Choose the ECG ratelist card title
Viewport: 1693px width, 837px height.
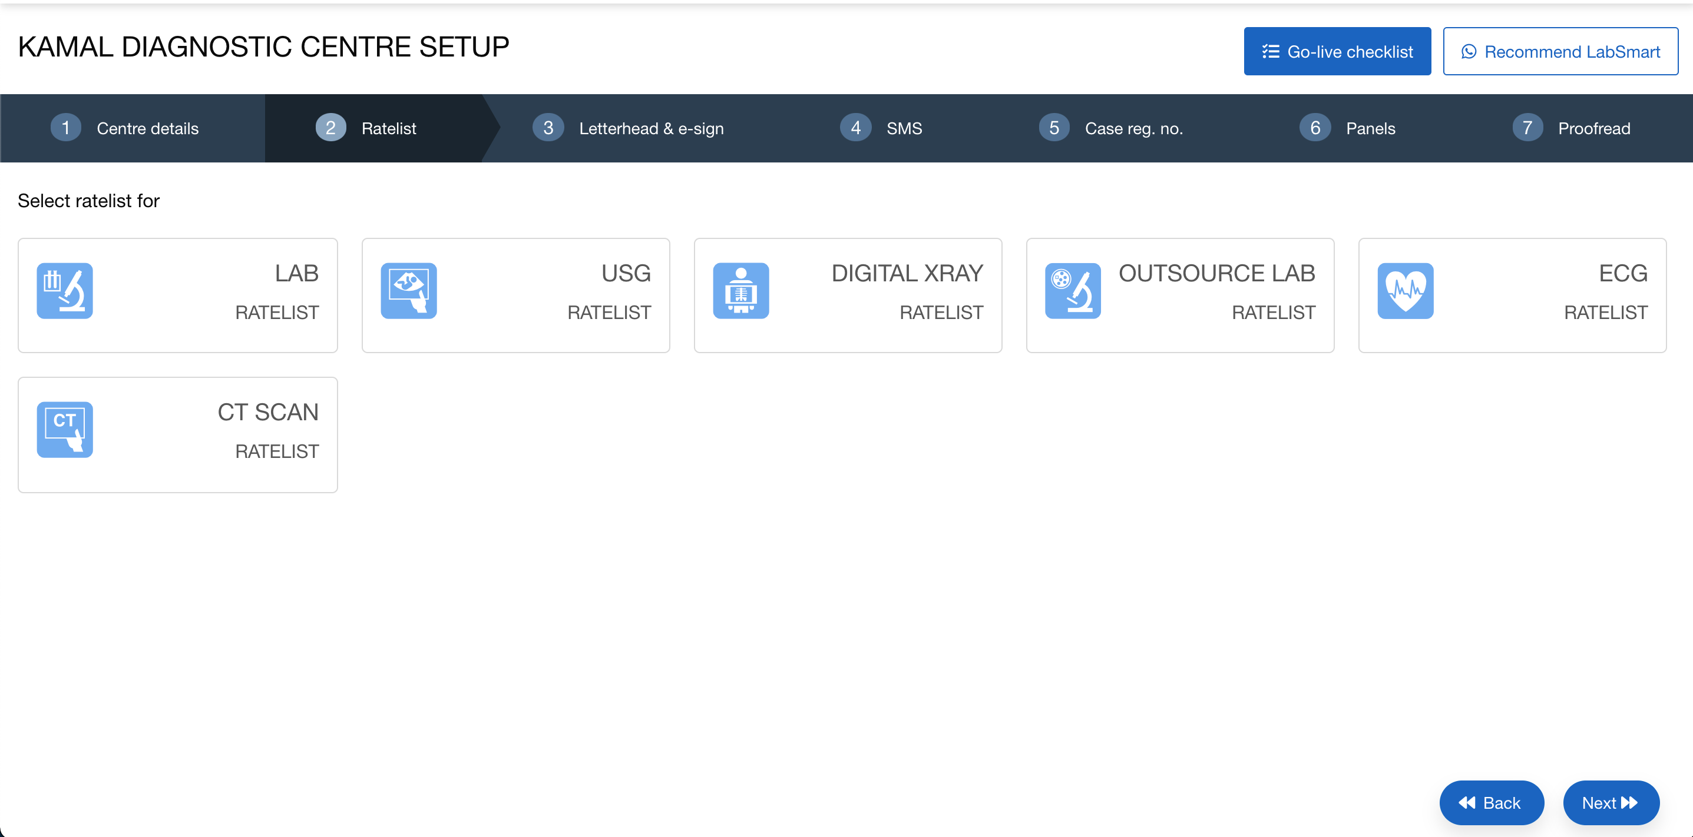(1623, 273)
